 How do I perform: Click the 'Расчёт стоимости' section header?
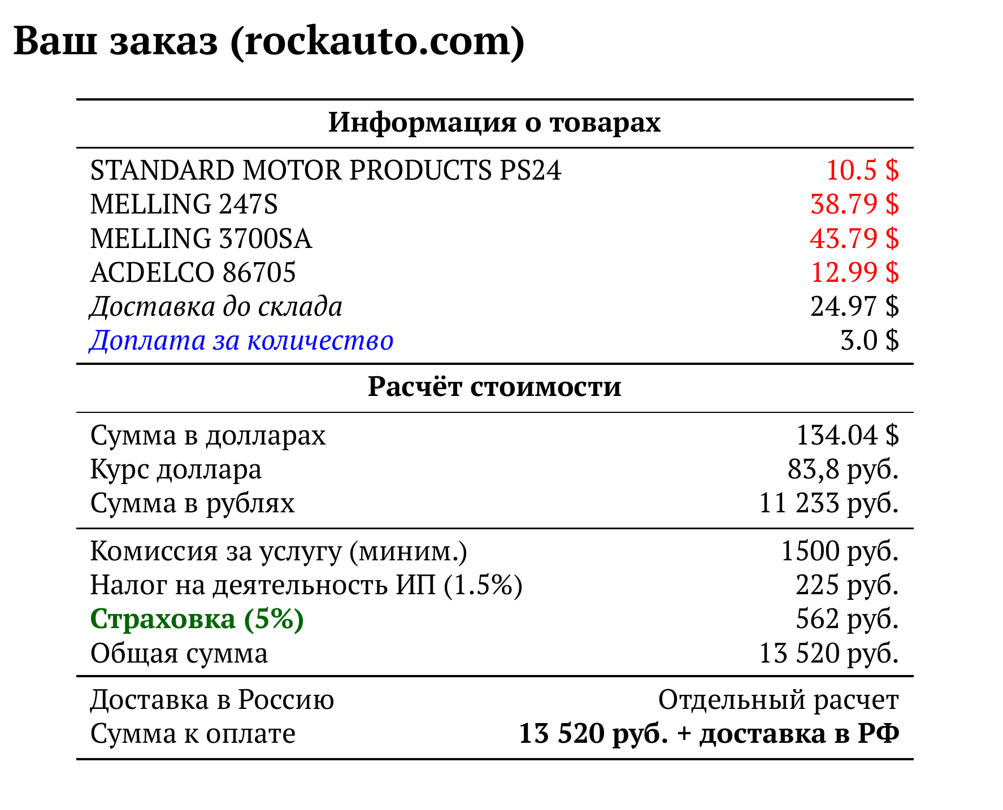click(x=494, y=387)
